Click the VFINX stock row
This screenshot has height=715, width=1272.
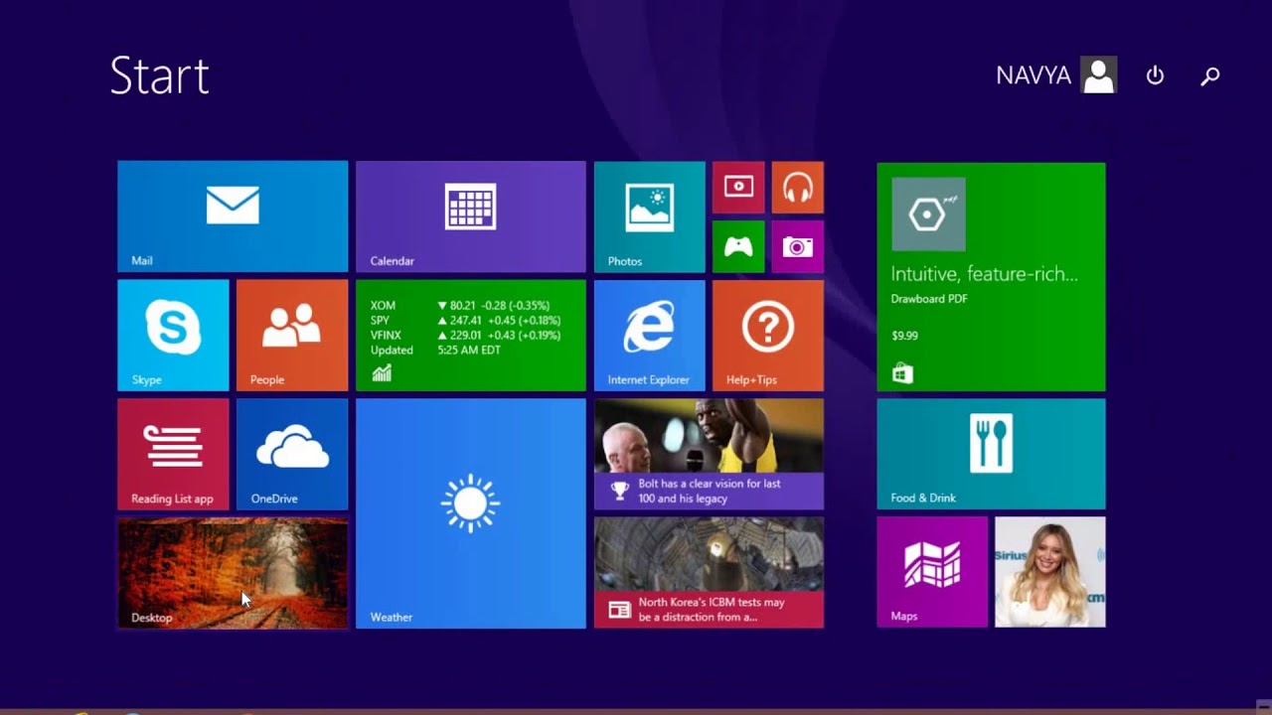465,336
